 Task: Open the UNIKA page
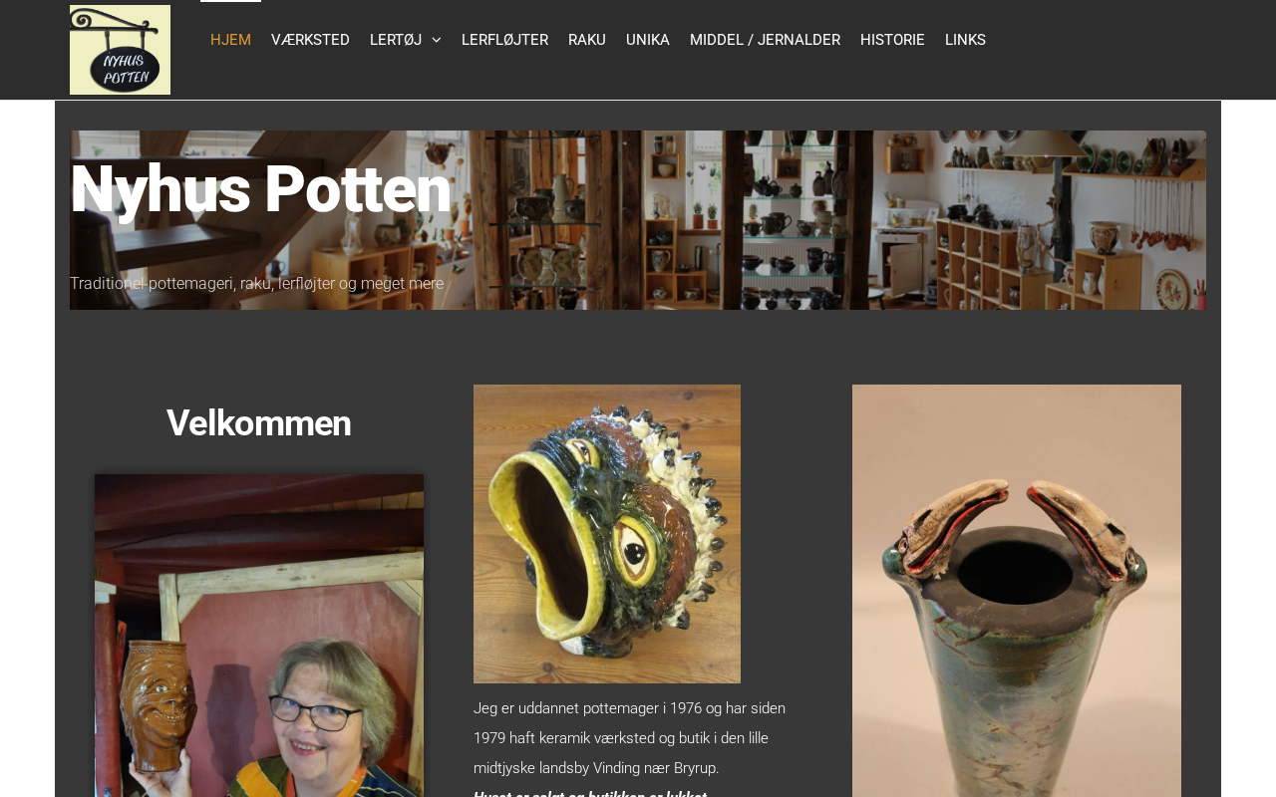(648, 40)
